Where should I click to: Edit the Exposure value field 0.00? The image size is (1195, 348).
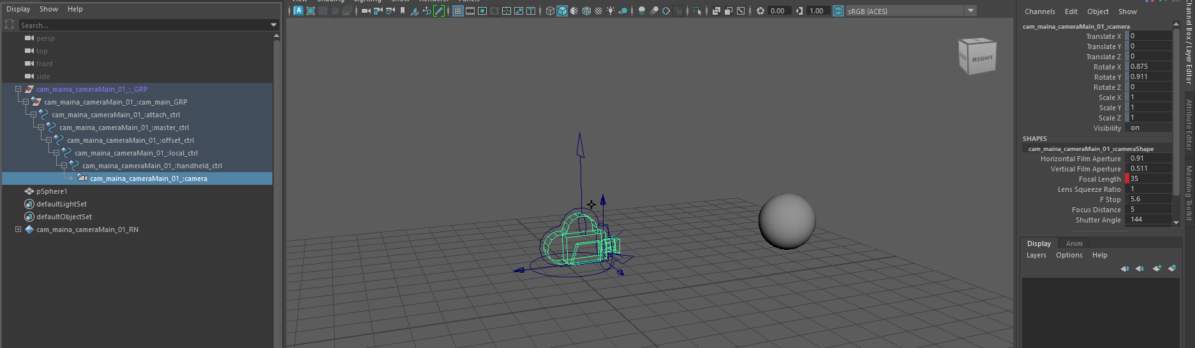click(778, 11)
